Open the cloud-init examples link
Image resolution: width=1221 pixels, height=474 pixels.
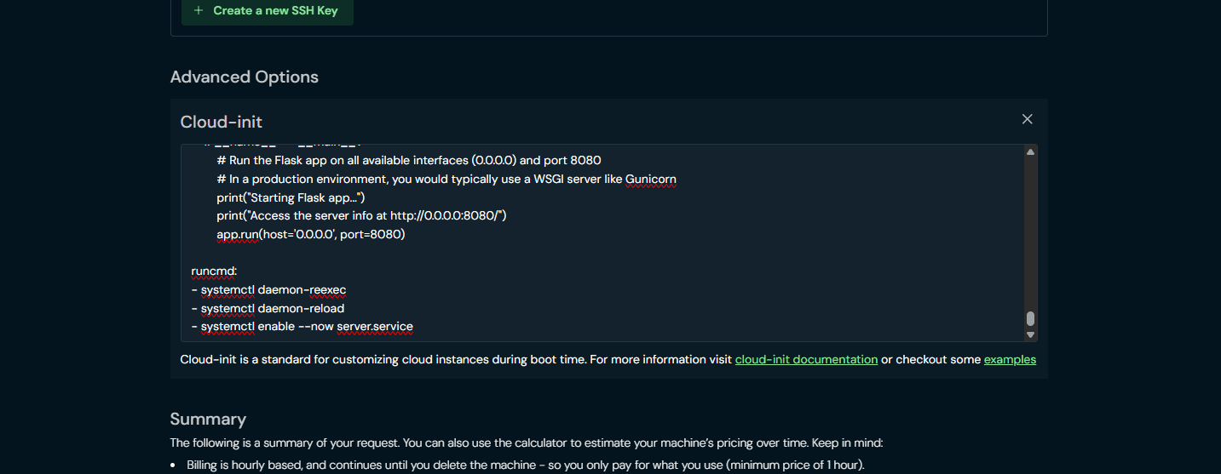click(1010, 359)
